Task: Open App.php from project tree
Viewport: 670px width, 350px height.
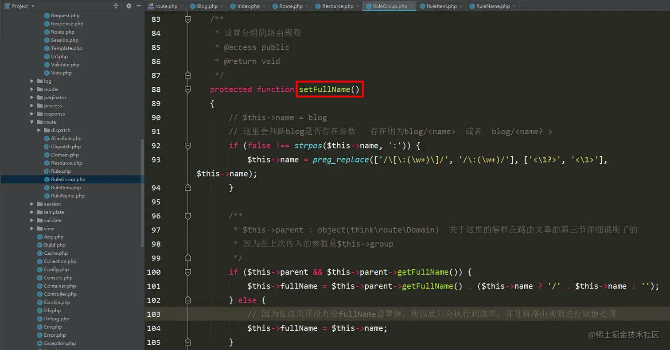Action: pos(54,237)
